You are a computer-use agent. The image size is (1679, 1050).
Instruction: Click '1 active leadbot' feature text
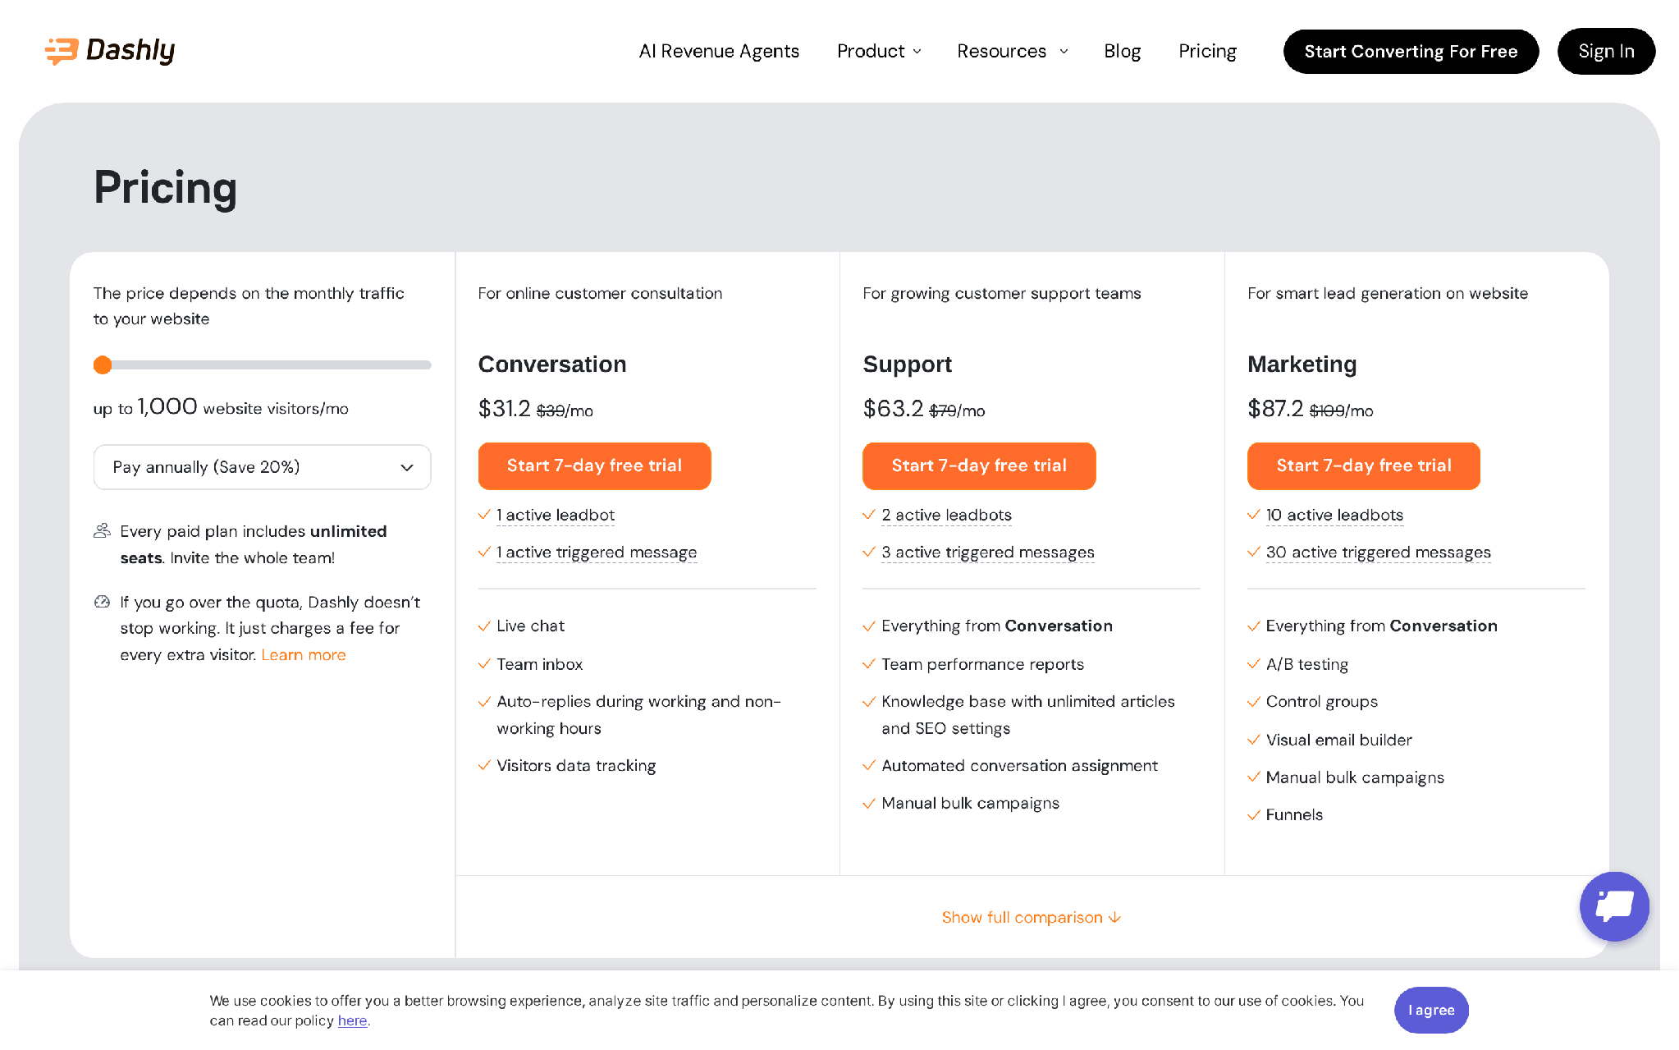pos(556,515)
